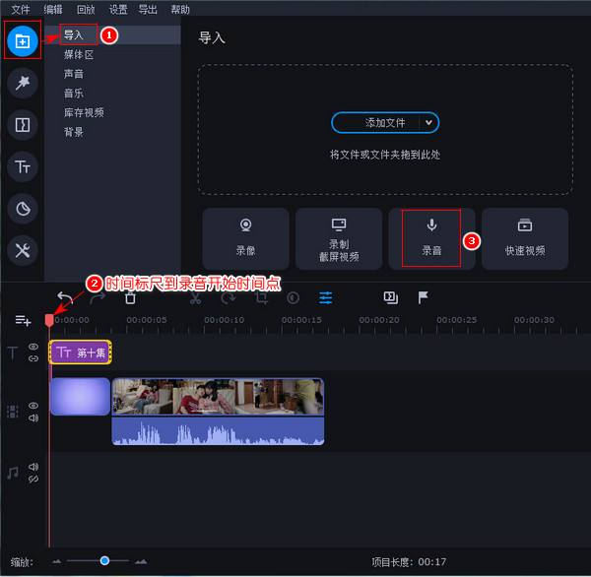
Task: Click the 录音 microphone button
Action: (x=431, y=238)
